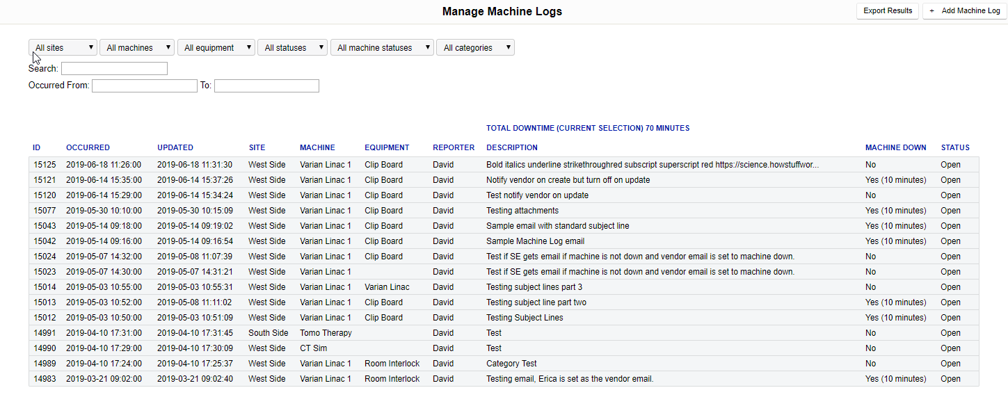Screen dimensions: 1008x397
Task: Sort by MACHINE DOWN column header
Action: [x=895, y=147]
